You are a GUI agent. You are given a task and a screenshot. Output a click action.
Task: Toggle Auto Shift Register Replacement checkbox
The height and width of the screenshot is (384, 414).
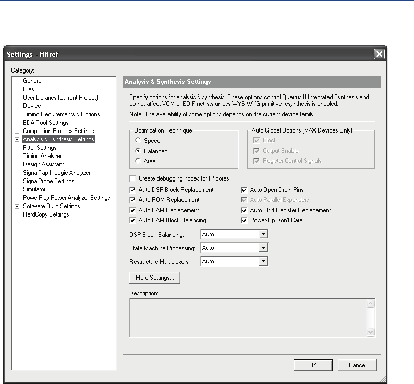coord(245,210)
